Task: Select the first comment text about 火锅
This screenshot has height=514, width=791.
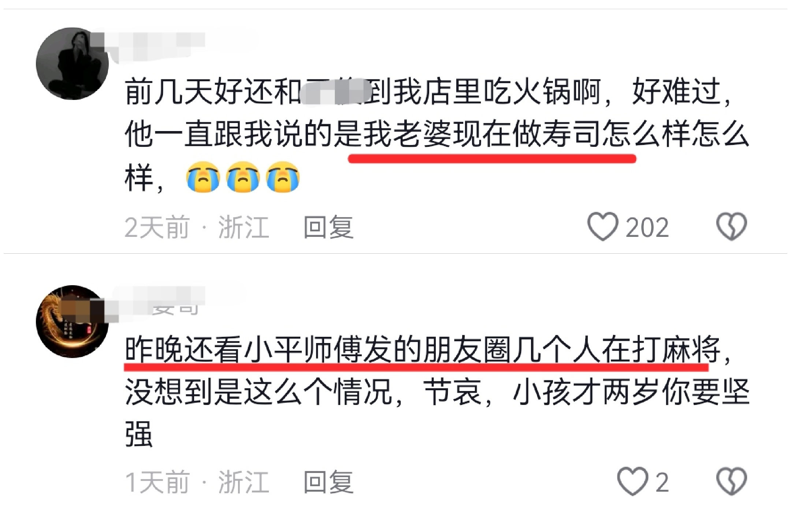Action: pyautogui.click(x=437, y=135)
